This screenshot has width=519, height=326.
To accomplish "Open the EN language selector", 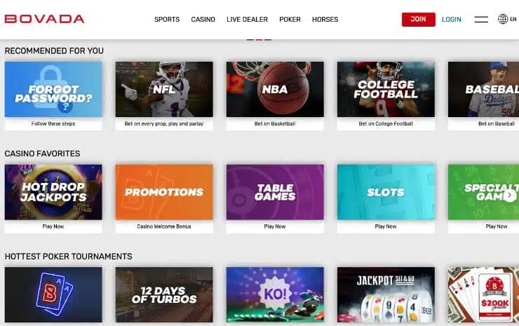I will (x=513, y=20).
